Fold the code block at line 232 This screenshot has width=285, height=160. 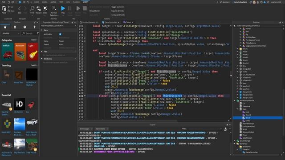(x=85, y=96)
